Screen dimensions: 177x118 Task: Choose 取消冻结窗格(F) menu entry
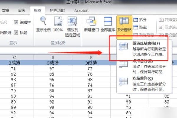tap(144, 49)
